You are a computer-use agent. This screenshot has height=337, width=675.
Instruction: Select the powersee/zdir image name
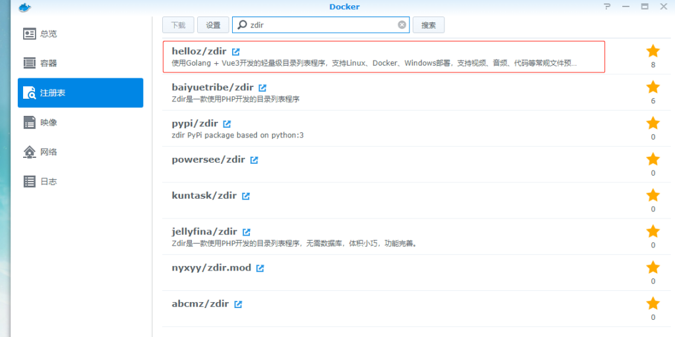tap(208, 159)
